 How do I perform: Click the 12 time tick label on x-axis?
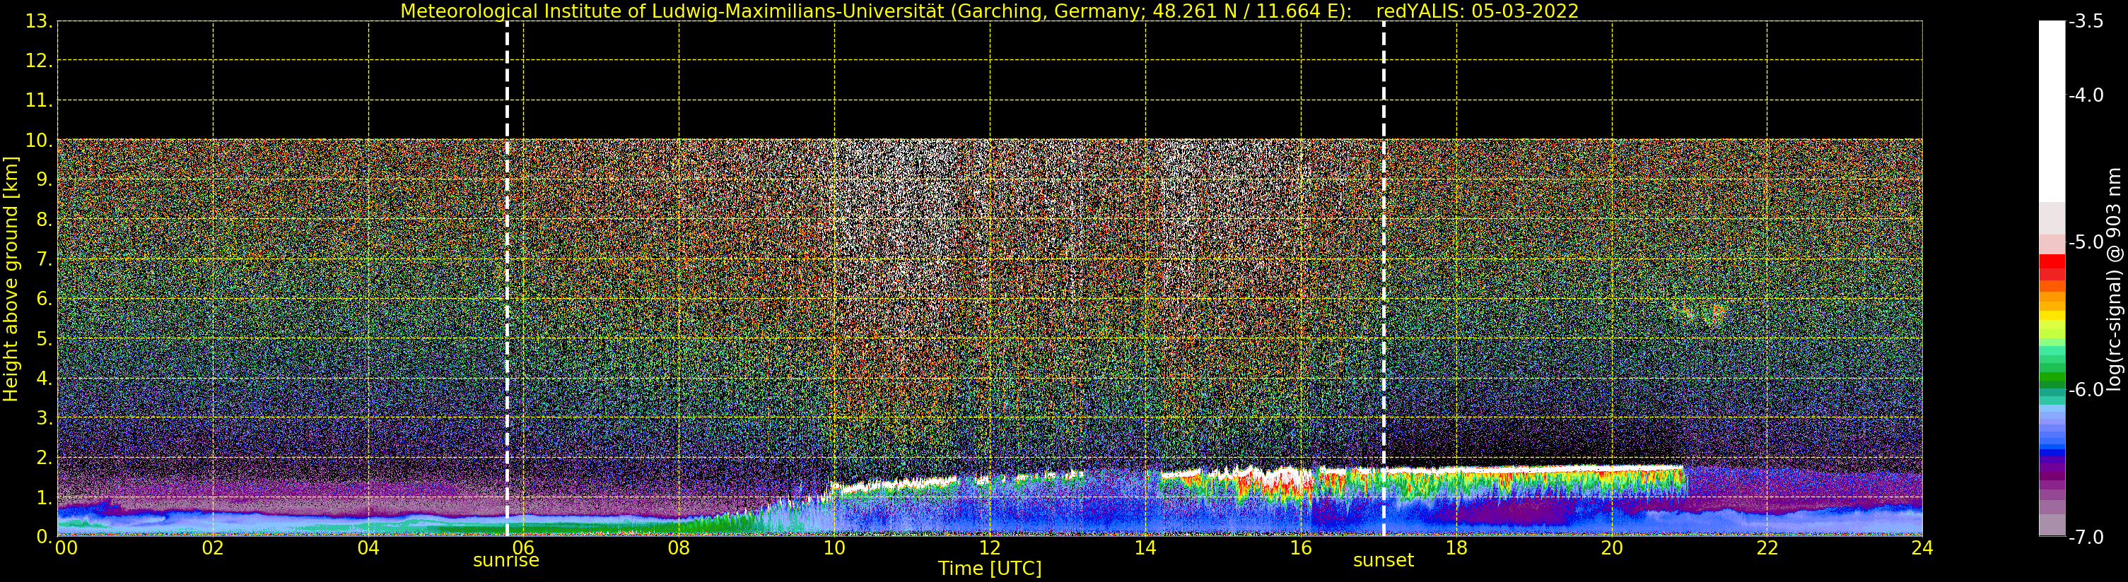pyautogui.click(x=990, y=548)
